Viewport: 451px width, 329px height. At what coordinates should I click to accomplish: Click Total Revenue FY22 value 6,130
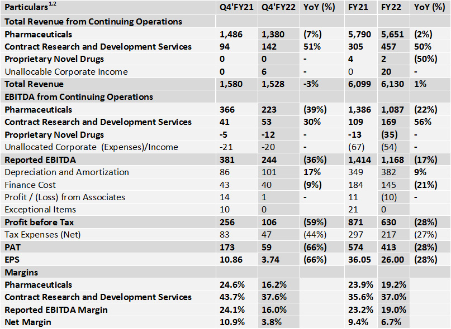393,84
